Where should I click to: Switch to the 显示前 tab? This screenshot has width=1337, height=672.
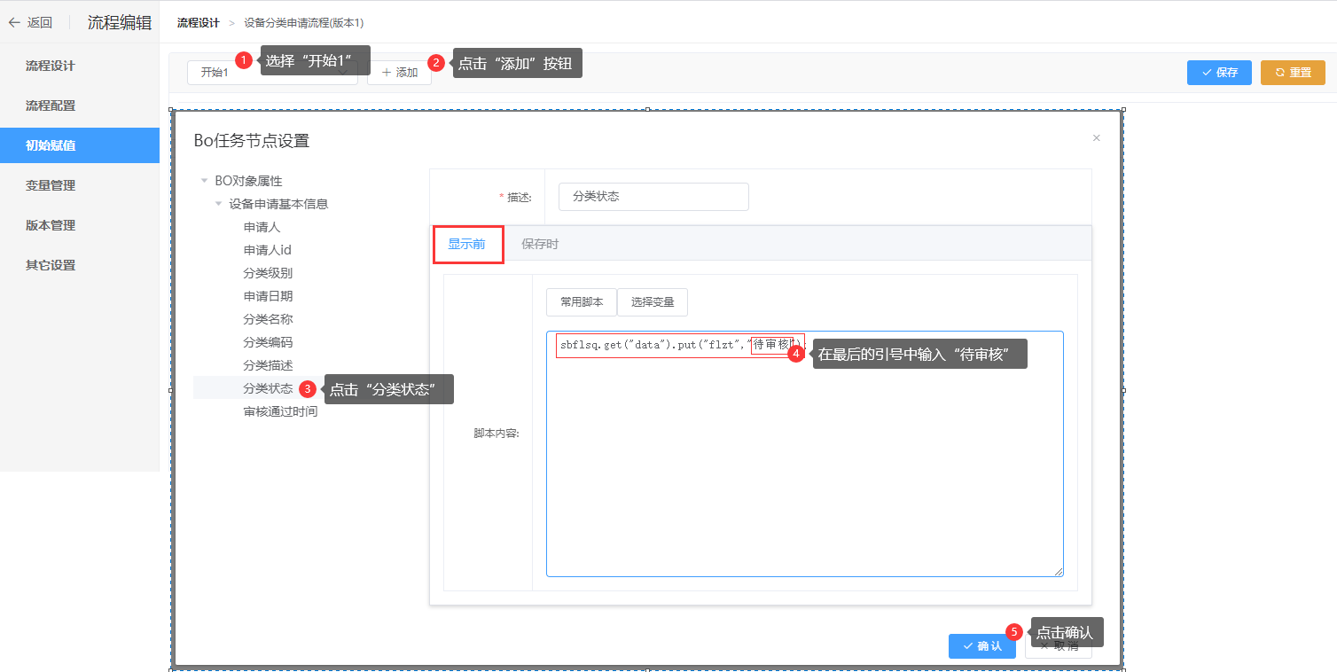pyautogui.click(x=466, y=244)
